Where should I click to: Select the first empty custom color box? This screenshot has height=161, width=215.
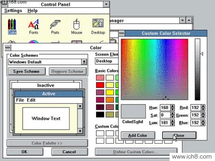[100, 133]
